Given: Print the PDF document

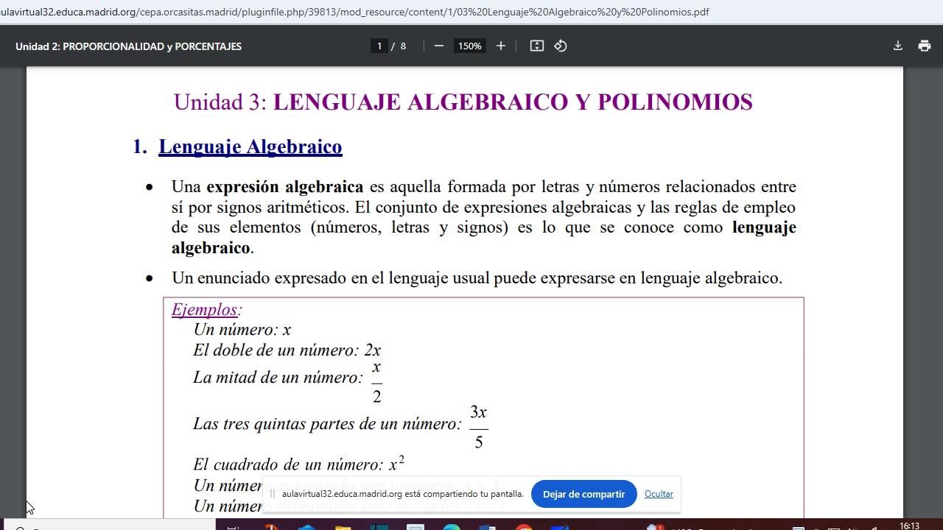Looking at the screenshot, I should point(925,46).
